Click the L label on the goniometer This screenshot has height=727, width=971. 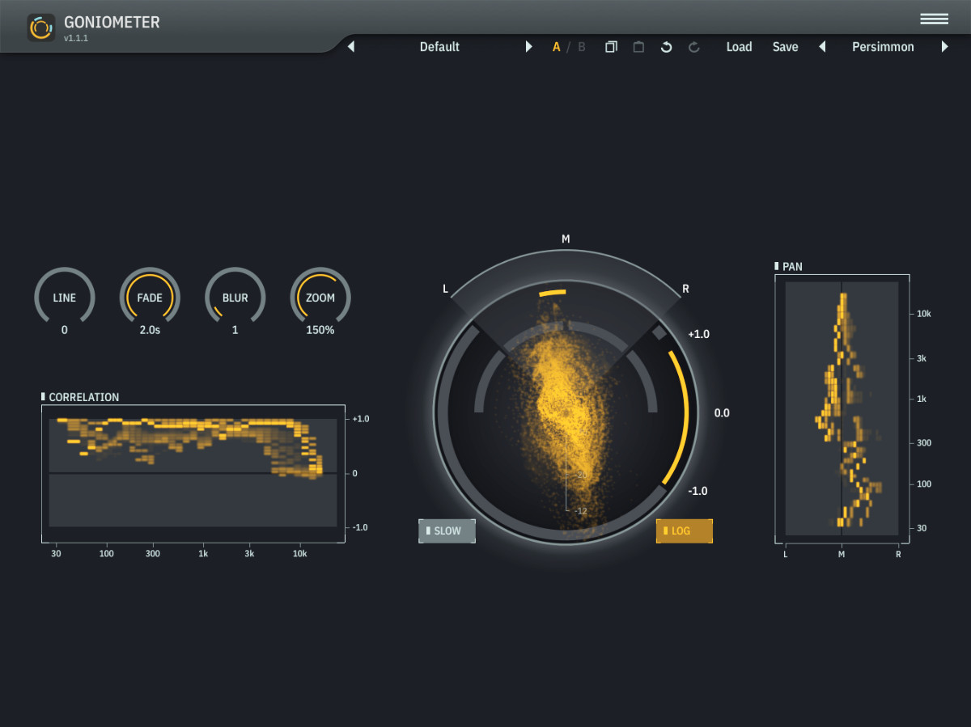pyautogui.click(x=445, y=289)
